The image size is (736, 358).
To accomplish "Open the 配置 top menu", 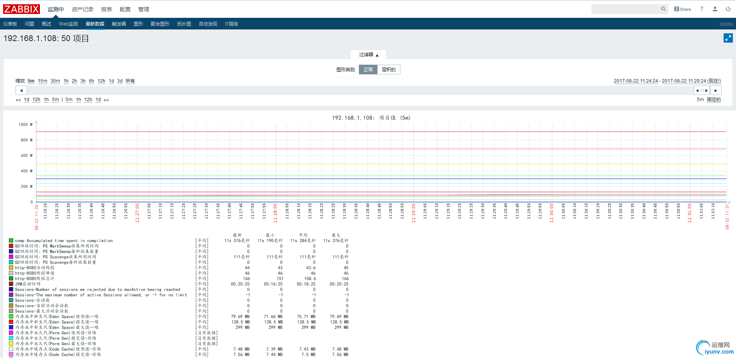I will pos(125,9).
